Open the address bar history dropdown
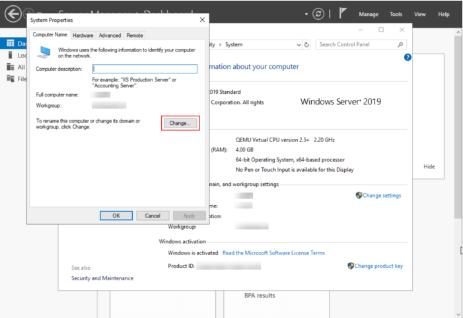This screenshot has height=318, width=463. [x=299, y=45]
